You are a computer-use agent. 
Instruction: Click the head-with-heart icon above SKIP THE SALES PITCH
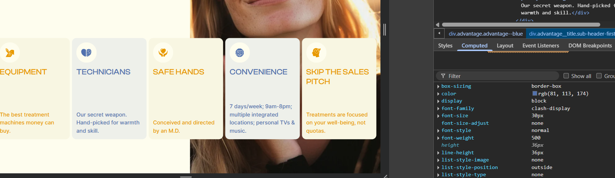tap(316, 53)
